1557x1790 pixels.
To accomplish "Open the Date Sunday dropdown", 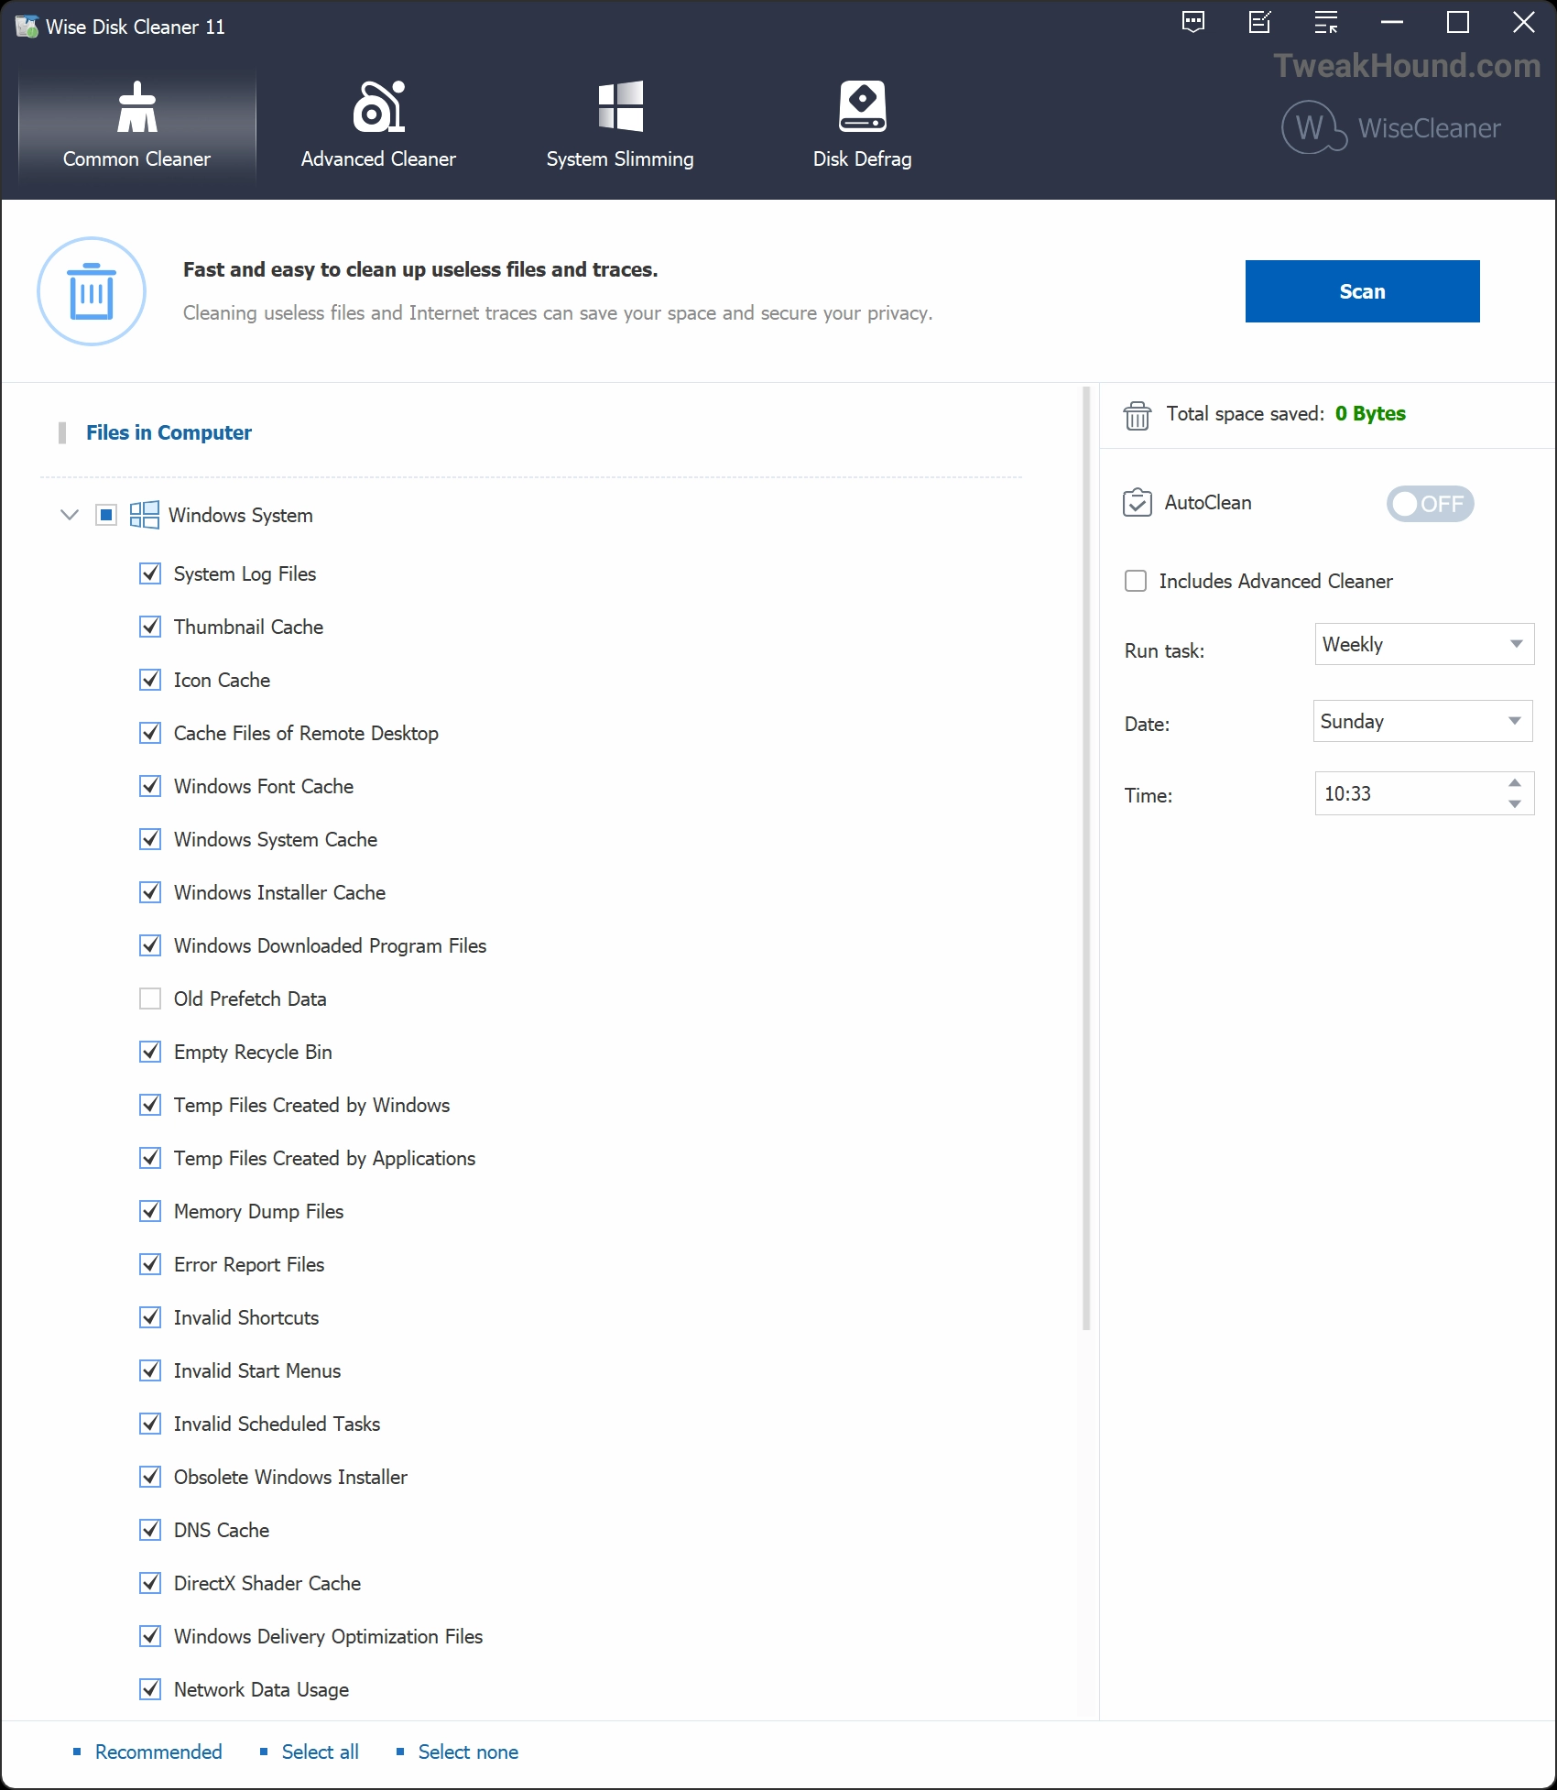I will point(1421,721).
